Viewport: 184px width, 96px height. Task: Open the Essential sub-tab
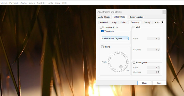[104, 22]
